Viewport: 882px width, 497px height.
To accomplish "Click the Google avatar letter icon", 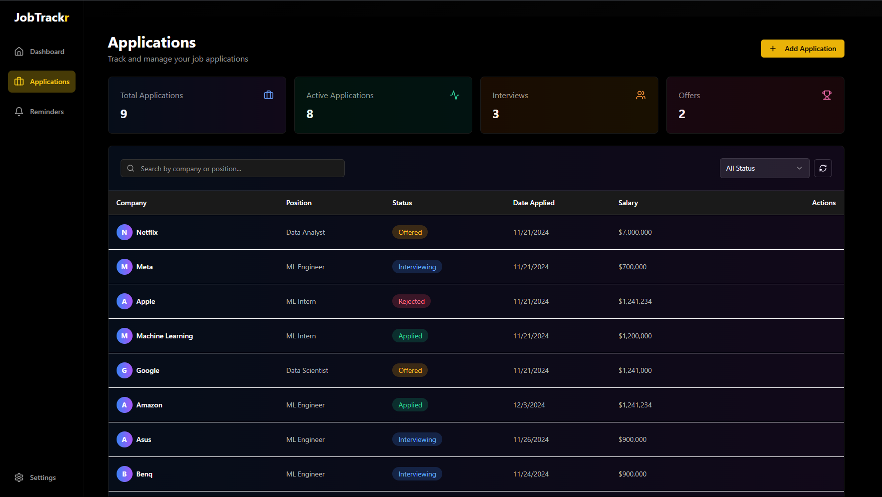I will click(124, 370).
